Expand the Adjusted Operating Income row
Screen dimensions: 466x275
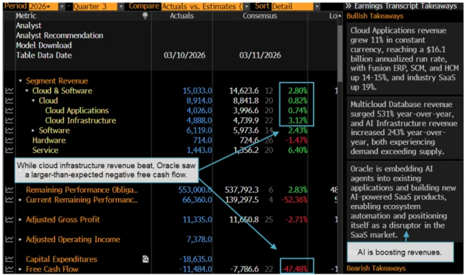[20, 239]
